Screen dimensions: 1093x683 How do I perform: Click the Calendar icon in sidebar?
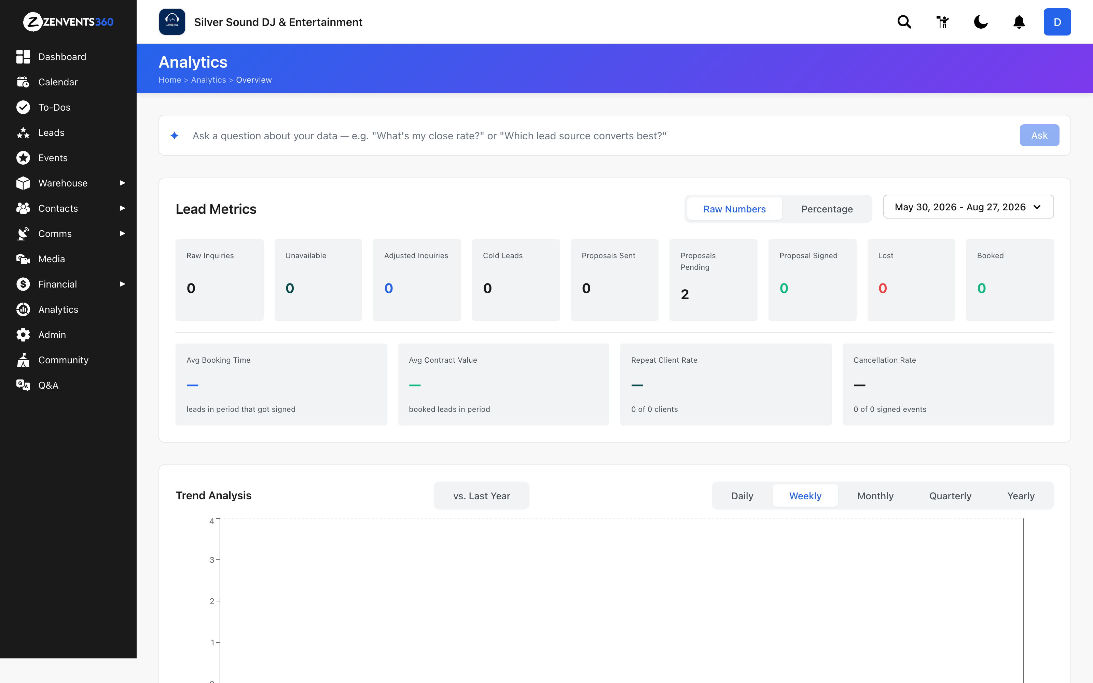click(23, 82)
